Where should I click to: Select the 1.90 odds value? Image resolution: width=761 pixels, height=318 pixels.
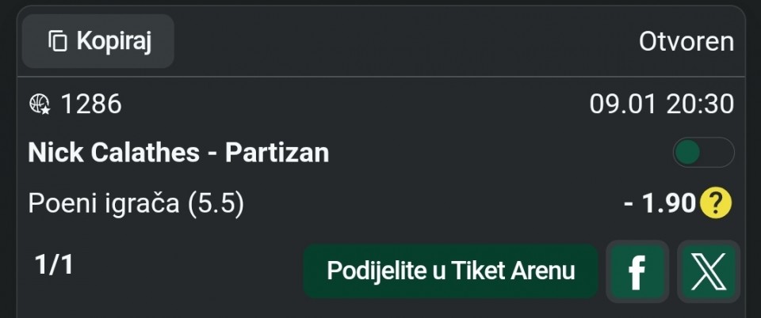click(x=668, y=204)
